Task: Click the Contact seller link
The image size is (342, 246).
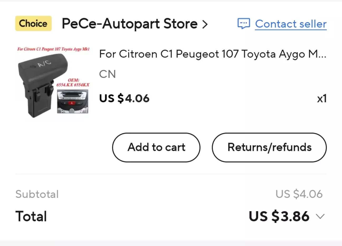Action: (291, 24)
